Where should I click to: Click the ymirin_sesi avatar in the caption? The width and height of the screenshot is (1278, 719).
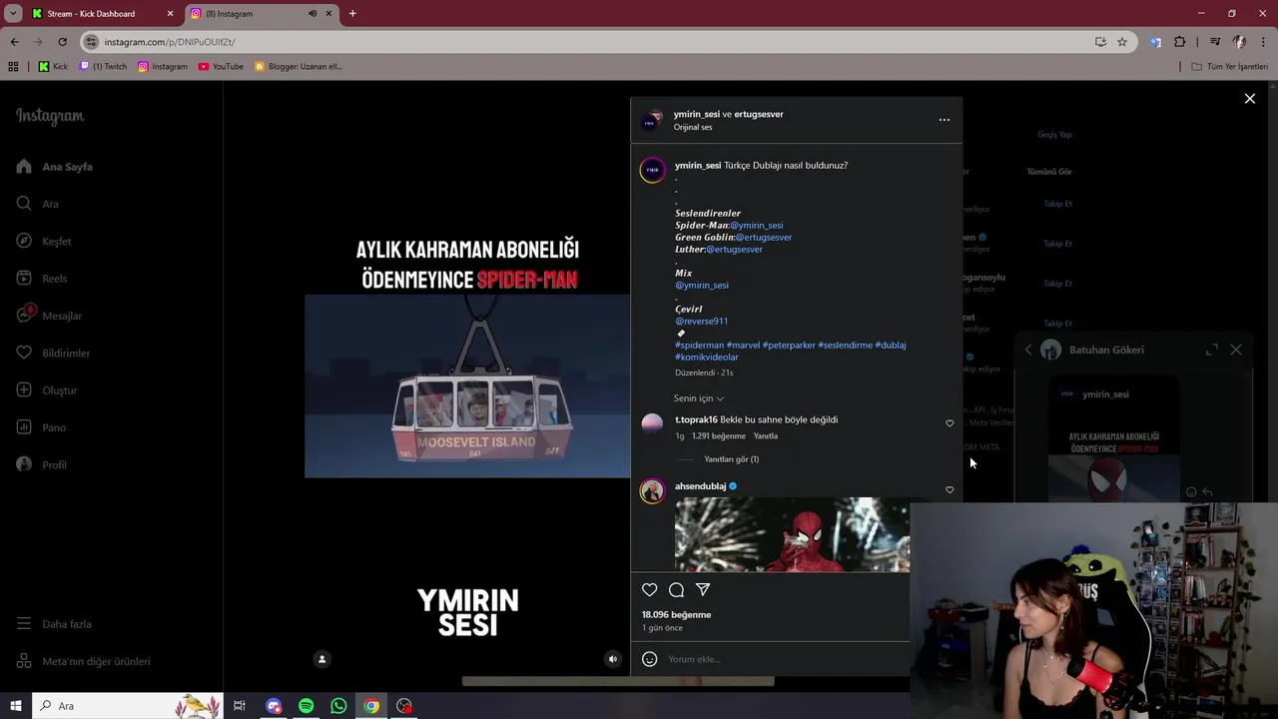[x=652, y=170]
